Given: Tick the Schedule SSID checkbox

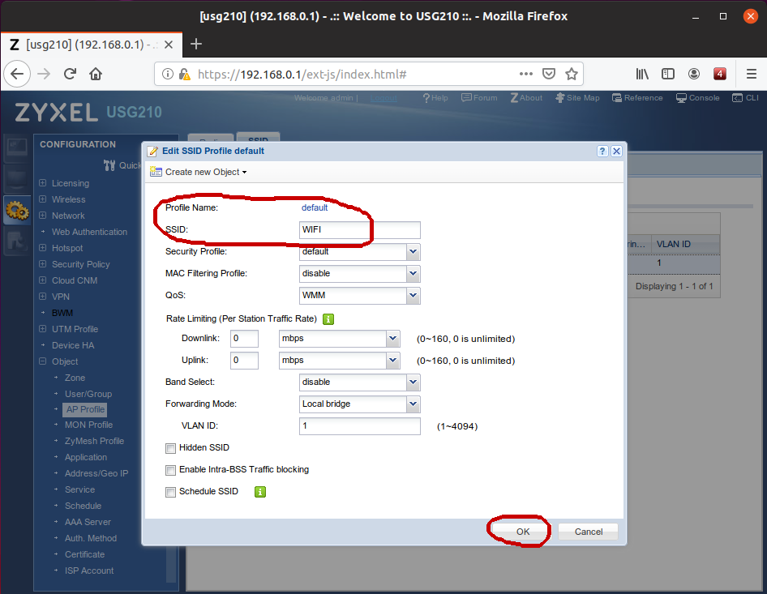Looking at the screenshot, I should (x=170, y=493).
